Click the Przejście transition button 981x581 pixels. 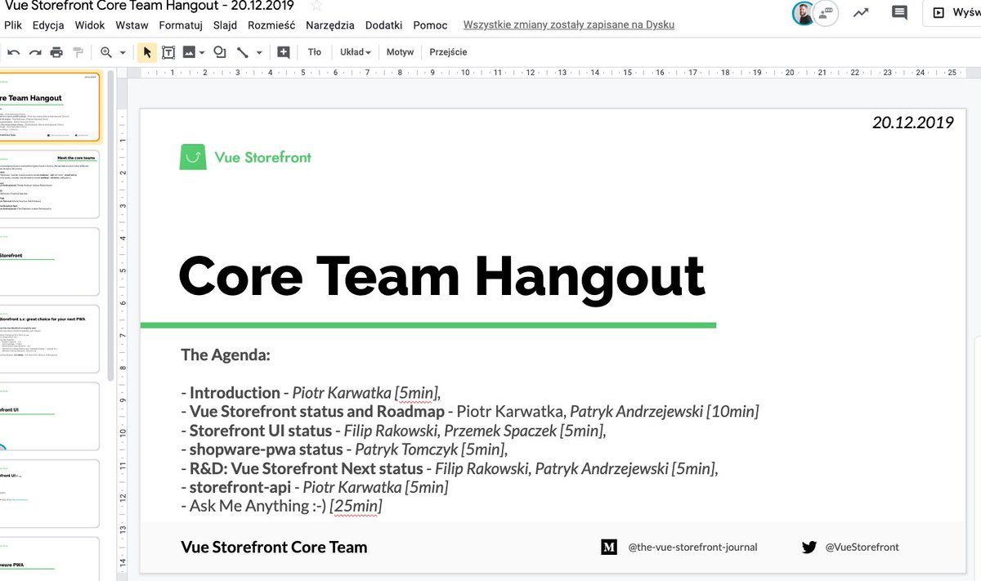[x=448, y=52]
